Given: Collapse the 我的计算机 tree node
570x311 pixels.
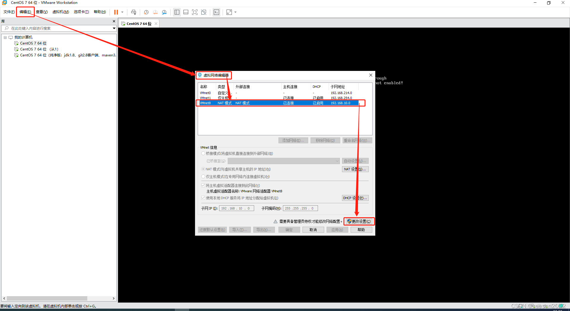Looking at the screenshot, I should click(x=5, y=37).
